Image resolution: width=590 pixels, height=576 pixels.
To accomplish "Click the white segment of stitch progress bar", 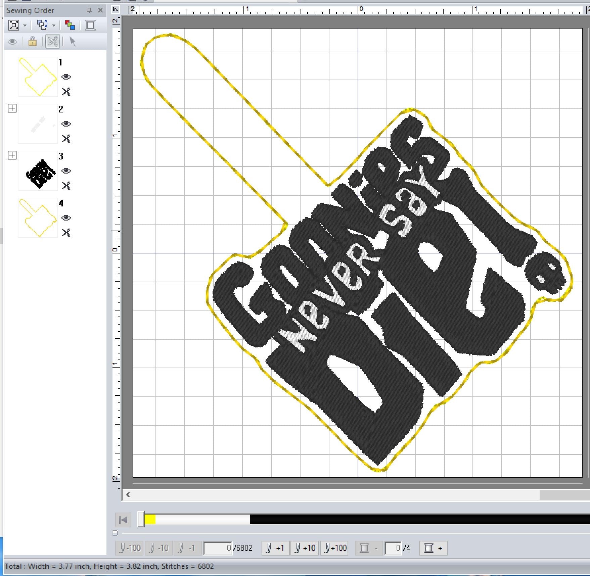I will [x=202, y=520].
